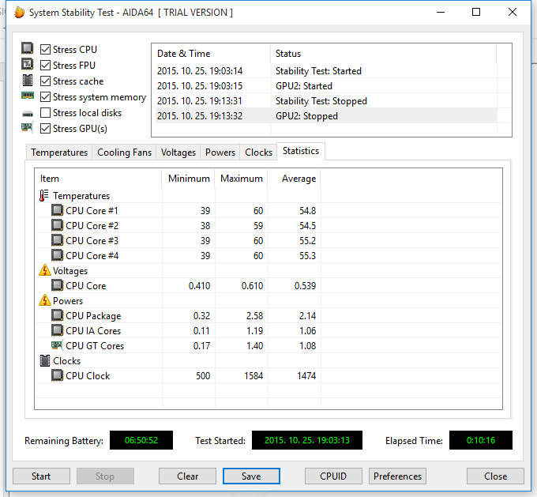Click the Average column header

pyautogui.click(x=295, y=179)
